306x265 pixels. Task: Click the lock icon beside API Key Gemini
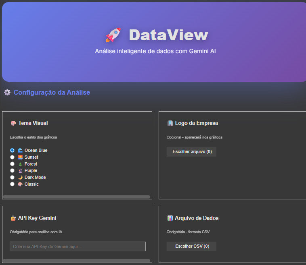click(x=13, y=218)
